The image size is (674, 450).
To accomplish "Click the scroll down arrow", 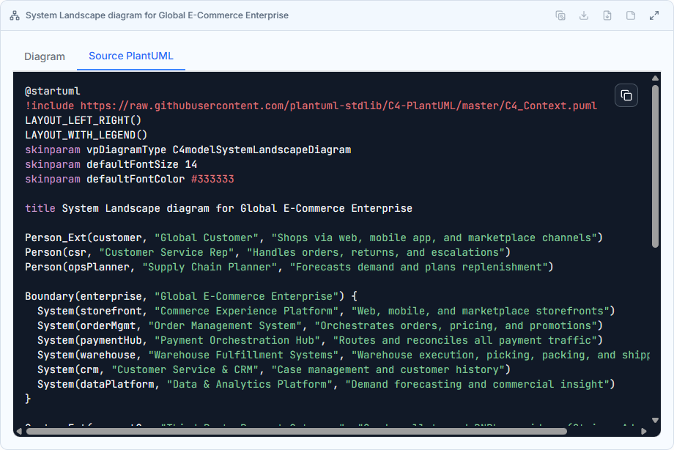I will (x=655, y=420).
